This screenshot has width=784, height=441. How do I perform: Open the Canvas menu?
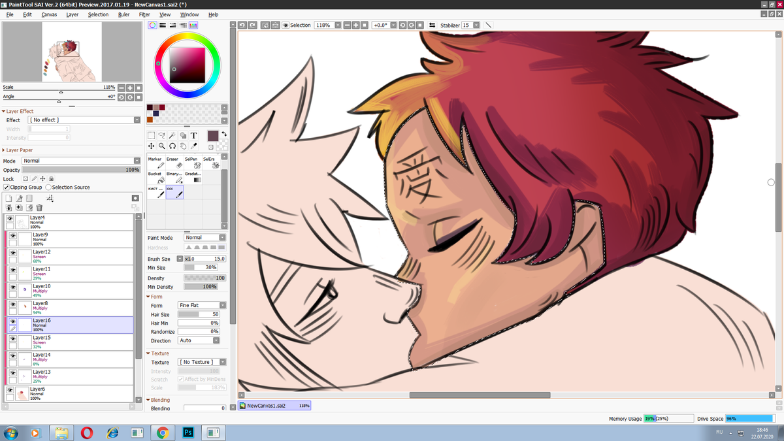tap(49, 14)
